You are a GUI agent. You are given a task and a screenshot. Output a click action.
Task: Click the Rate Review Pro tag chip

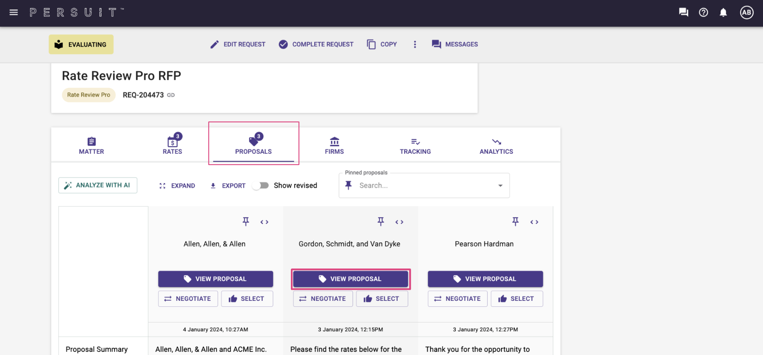(x=89, y=95)
